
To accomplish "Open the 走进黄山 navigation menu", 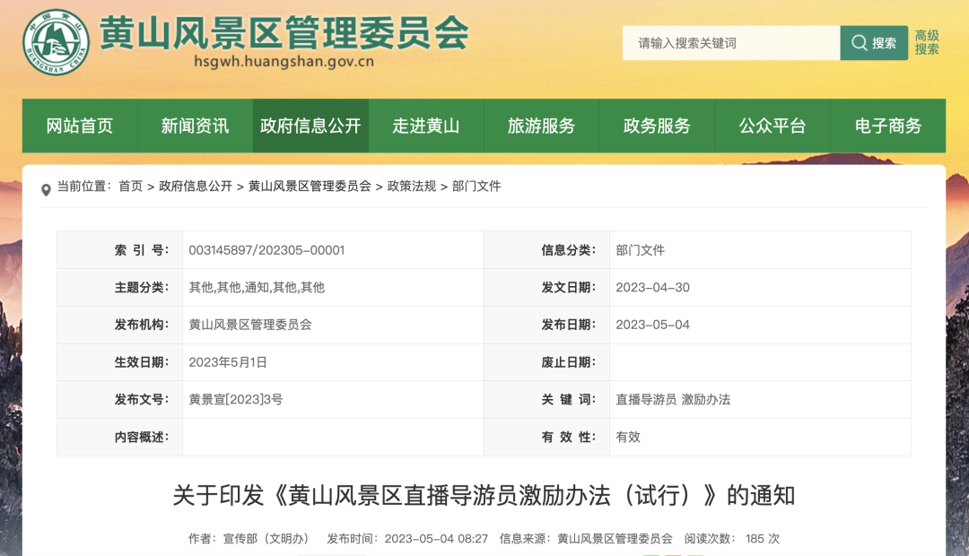I will coord(425,126).
